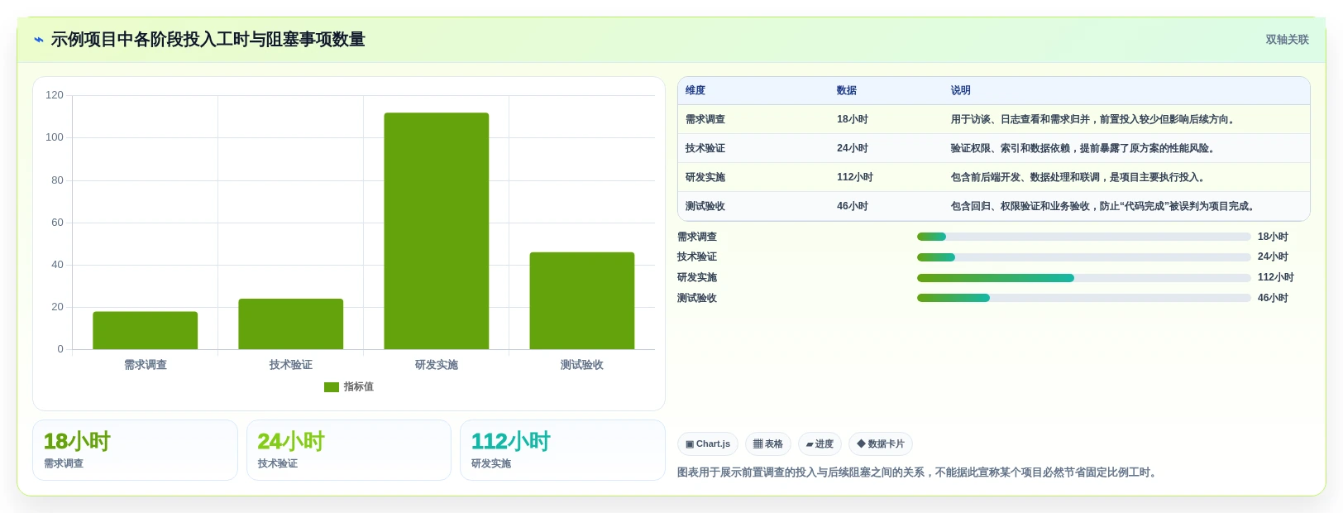Select the tallest 研发实施 chart bar
Image resolution: width=1343 pixels, height=513 pixels.
point(437,231)
